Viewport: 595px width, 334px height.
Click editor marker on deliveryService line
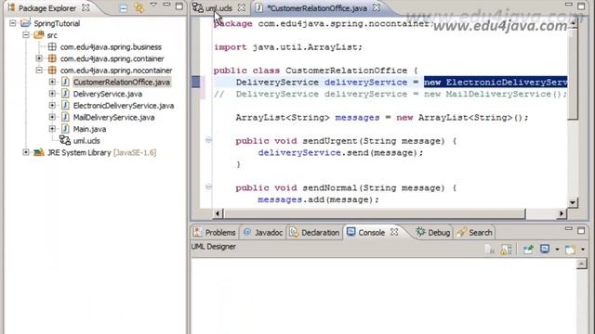click(196, 82)
